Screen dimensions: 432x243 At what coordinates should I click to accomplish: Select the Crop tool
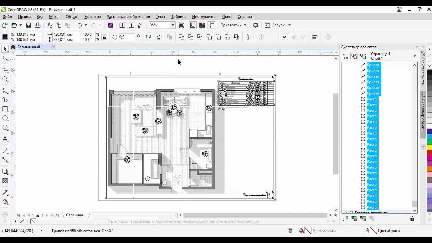5,70
